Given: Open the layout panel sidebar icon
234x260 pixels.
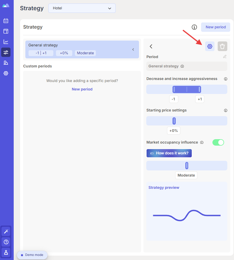Looking at the screenshot, I should click(6, 31).
